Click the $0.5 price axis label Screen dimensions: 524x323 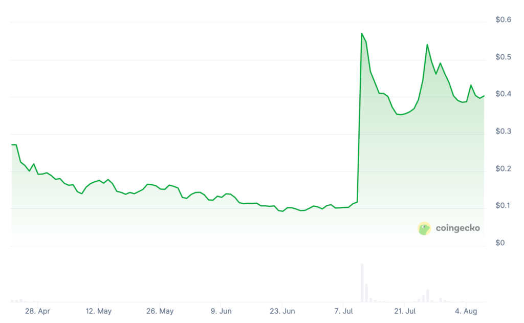tap(503, 57)
